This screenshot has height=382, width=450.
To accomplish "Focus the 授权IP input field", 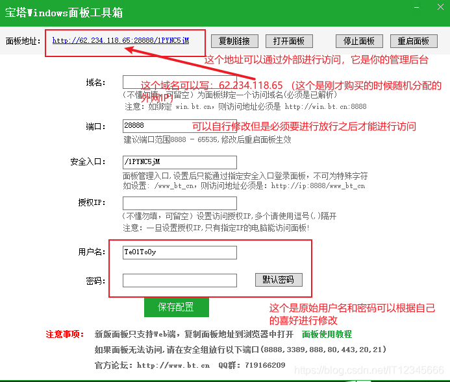I will 180,203.
